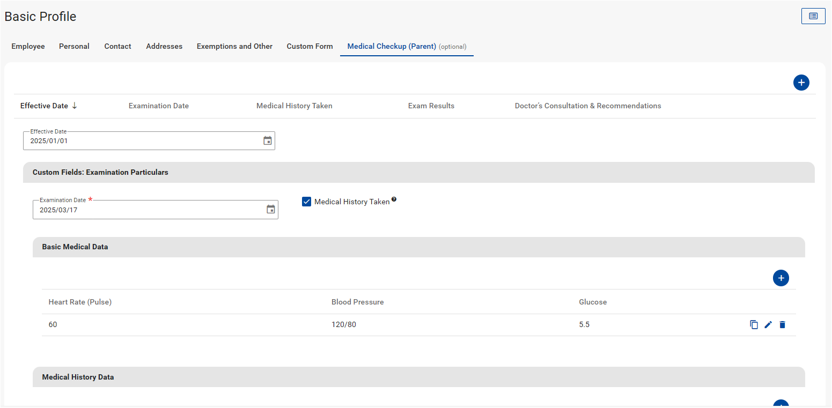The width and height of the screenshot is (832, 408).
Task: Add a new Basic Medical Data row
Action: coord(781,278)
